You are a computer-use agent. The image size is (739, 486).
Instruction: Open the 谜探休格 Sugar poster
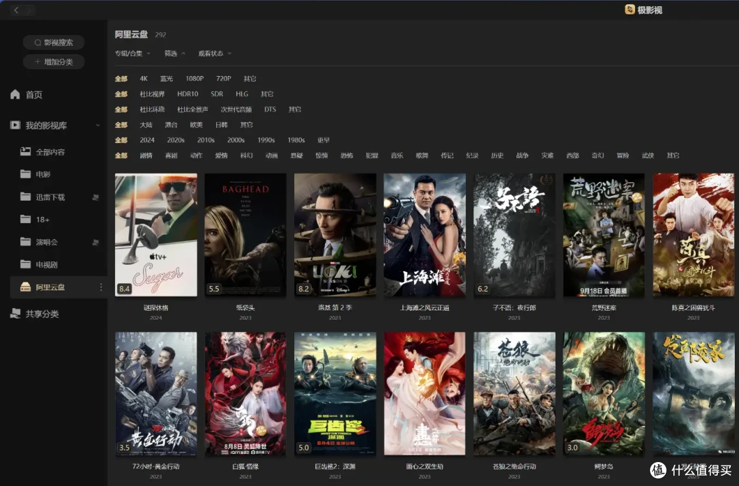coord(156,235)
